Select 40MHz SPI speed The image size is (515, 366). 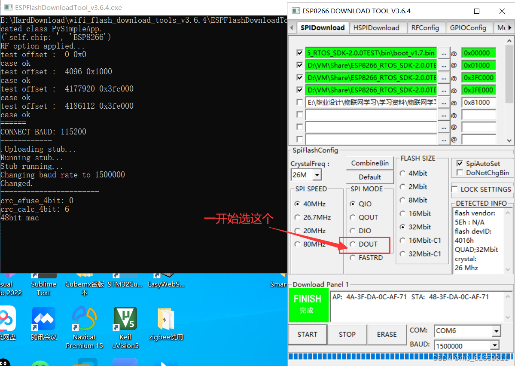[298, 204]
